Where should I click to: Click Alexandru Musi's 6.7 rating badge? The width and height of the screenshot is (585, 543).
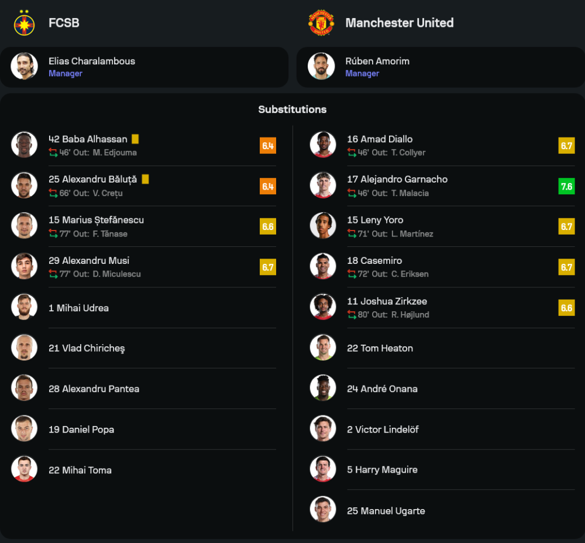tap(268, 267)
